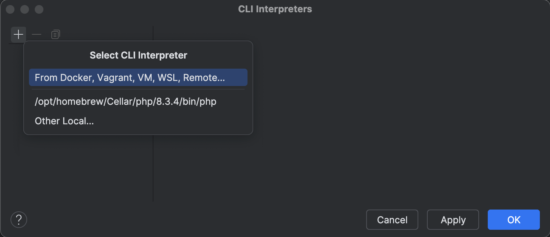Click the Cancel button
The height and width of the screenshot is (237, 550).
(x=392, y=219)
